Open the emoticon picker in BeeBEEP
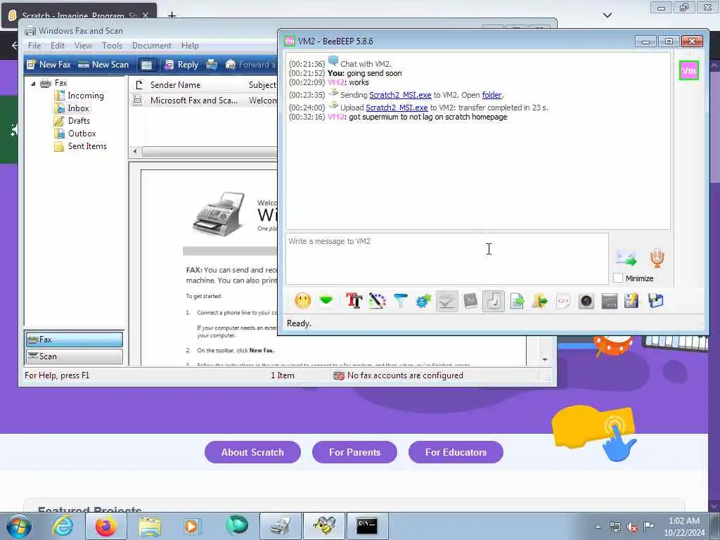The image size is (720, 540). click(302, 301)
